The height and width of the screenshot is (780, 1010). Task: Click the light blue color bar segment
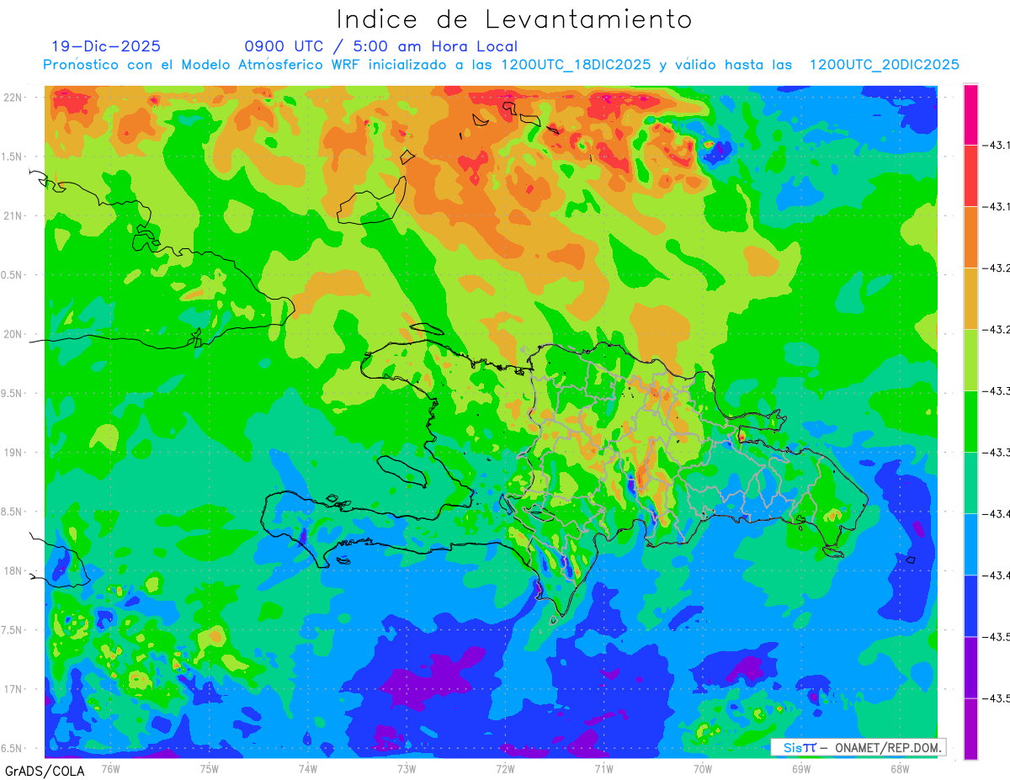click(x=970, y=544)
